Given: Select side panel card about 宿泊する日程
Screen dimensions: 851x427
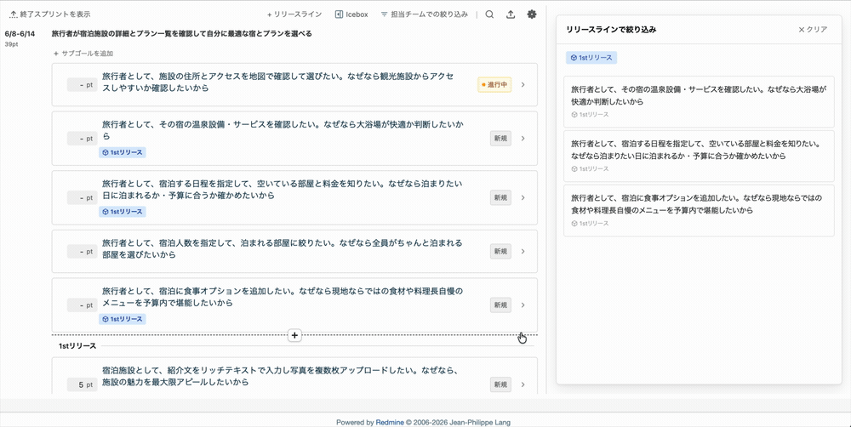Looking at the screenshot, I should pyautogui.click(x=699, y=156).
